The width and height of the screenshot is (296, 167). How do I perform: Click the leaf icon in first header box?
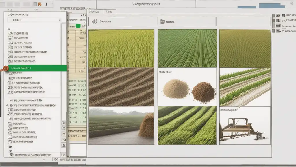(95, 21)
